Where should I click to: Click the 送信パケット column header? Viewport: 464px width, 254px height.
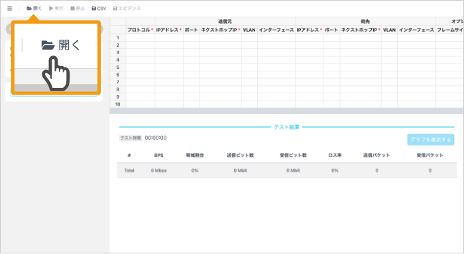377,155
